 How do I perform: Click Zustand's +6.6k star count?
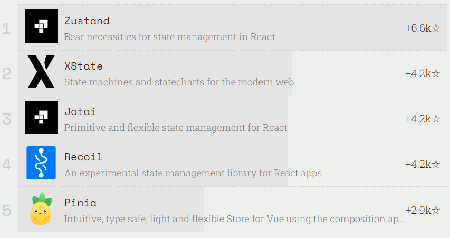(423, 28)
